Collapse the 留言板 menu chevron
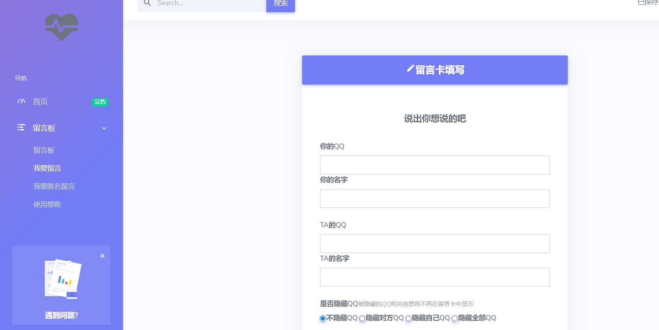Image resolution: width=659 pixels, height=330 pixels. pyautogui.click(x=104, y=128)
